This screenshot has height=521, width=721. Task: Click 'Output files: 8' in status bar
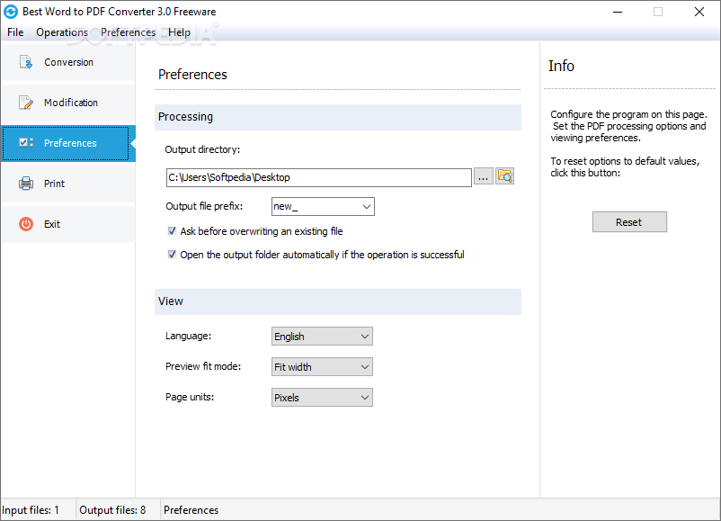[112, 510]
